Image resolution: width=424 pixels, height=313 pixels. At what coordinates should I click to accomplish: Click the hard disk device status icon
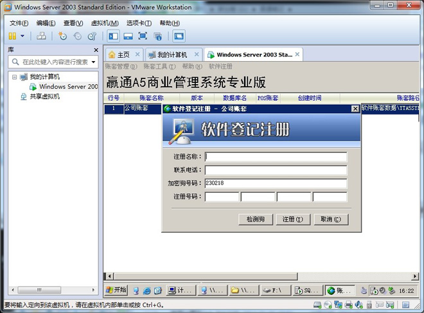[x=317, y=305]
